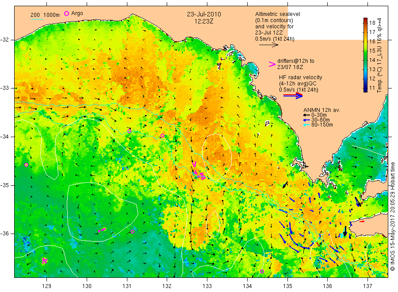Select Argo float marker near 134.3°E, 36.8°S
Viewport: 398px width, 292px height.
click(x=262, y=272)
